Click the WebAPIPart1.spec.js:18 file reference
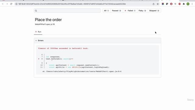This screenshot has width=195, height=110. [45, 24]
